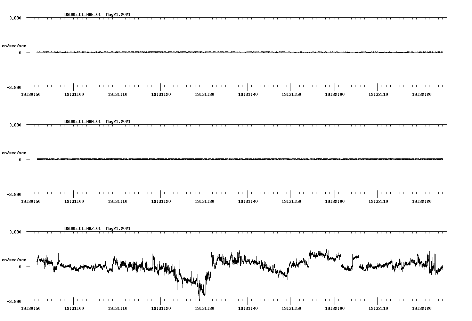Image resolution: width=472 pixels, height=321 pixels.
Task: Click the 19:32:20 tick label on the middle plot
Action: 422,200
